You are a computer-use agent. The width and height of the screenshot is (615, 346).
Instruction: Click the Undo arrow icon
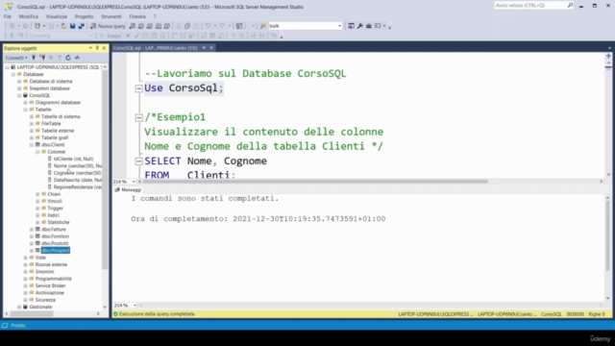(208, 26)
